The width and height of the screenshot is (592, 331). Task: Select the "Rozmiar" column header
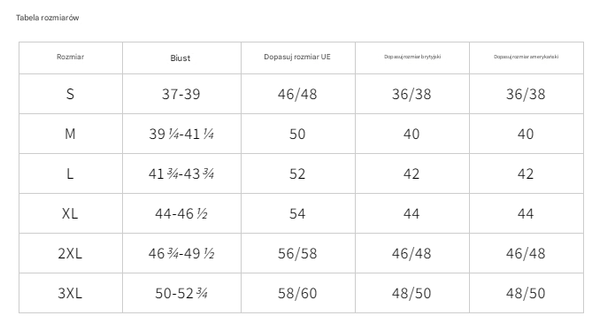click(x=70, y=57)
